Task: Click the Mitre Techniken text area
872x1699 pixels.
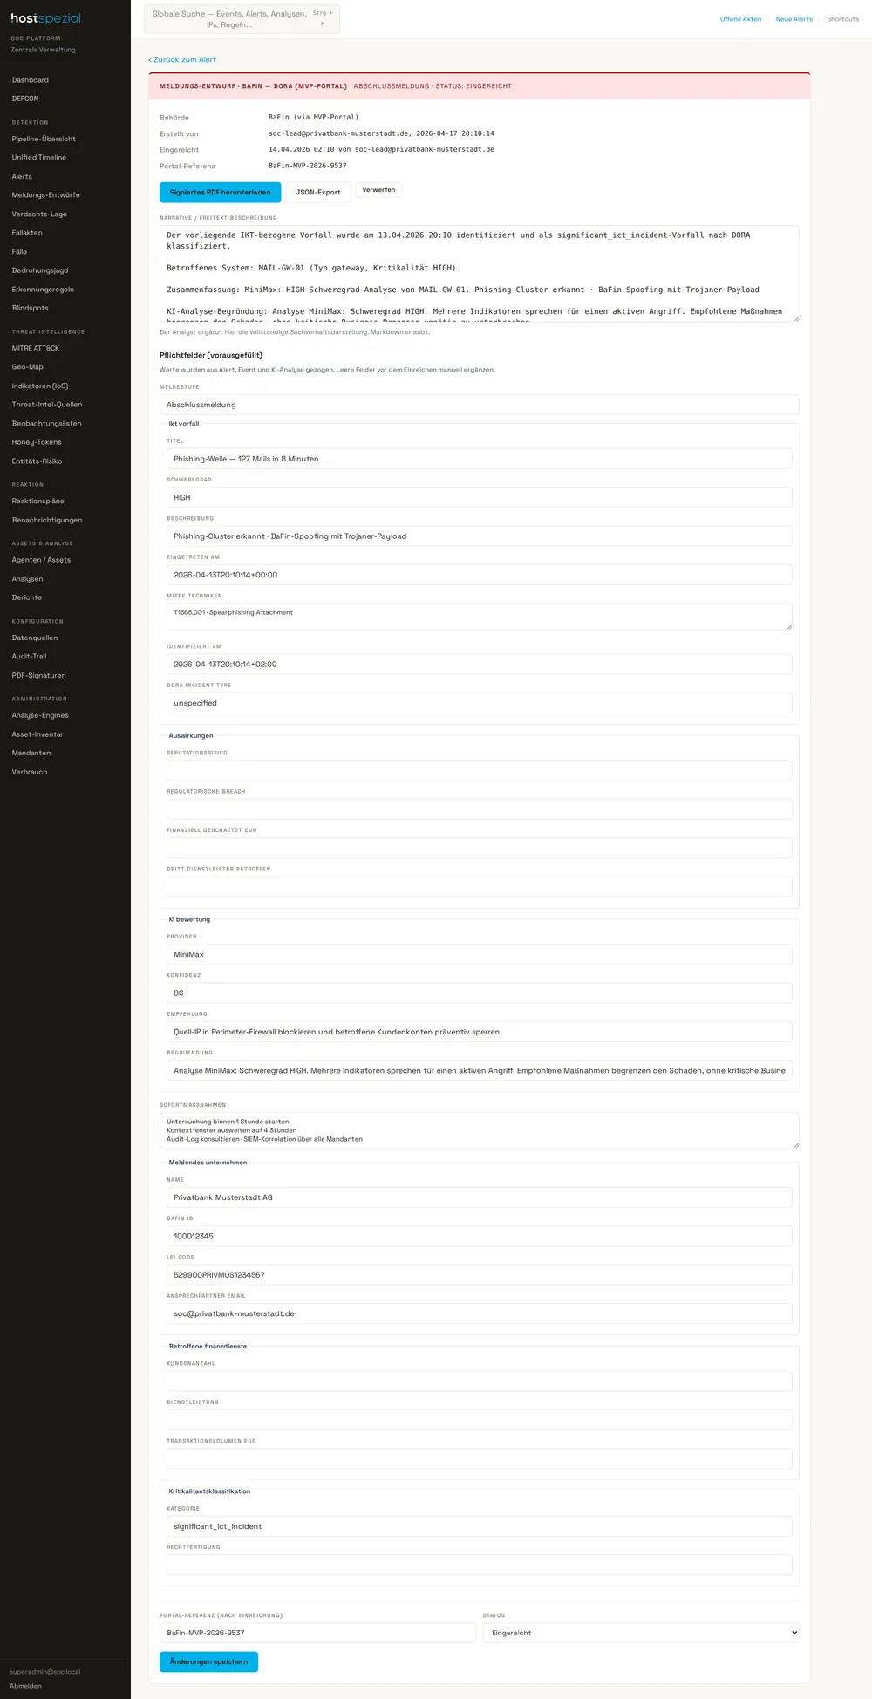Action: point(480,617)
